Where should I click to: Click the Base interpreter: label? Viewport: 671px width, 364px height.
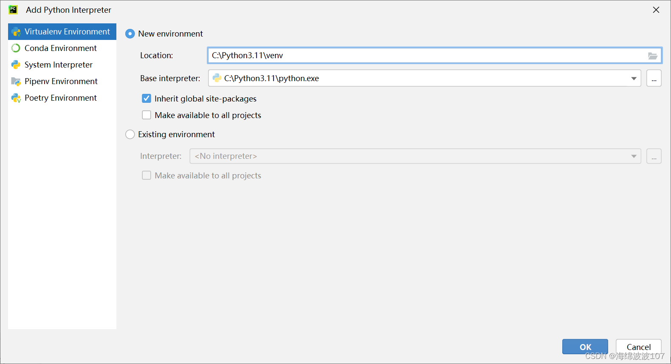tap(170, 78)
